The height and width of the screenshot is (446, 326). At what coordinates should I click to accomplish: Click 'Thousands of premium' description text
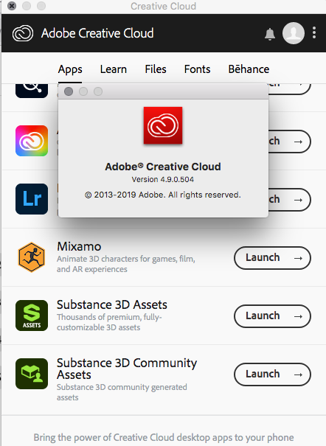[x=109, y=322]
